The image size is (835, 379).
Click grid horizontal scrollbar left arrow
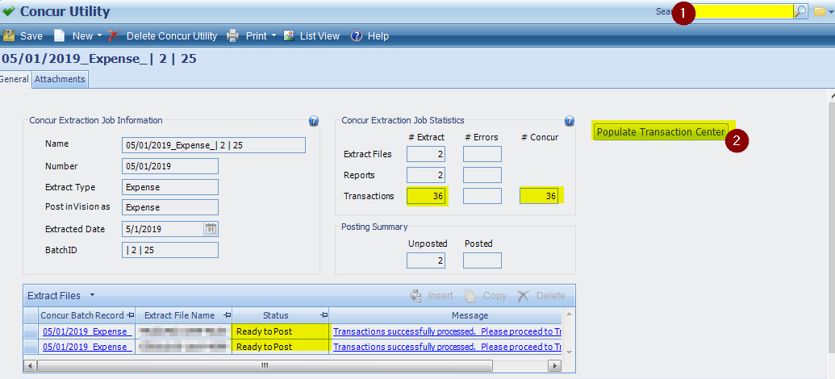coord(31,365)
